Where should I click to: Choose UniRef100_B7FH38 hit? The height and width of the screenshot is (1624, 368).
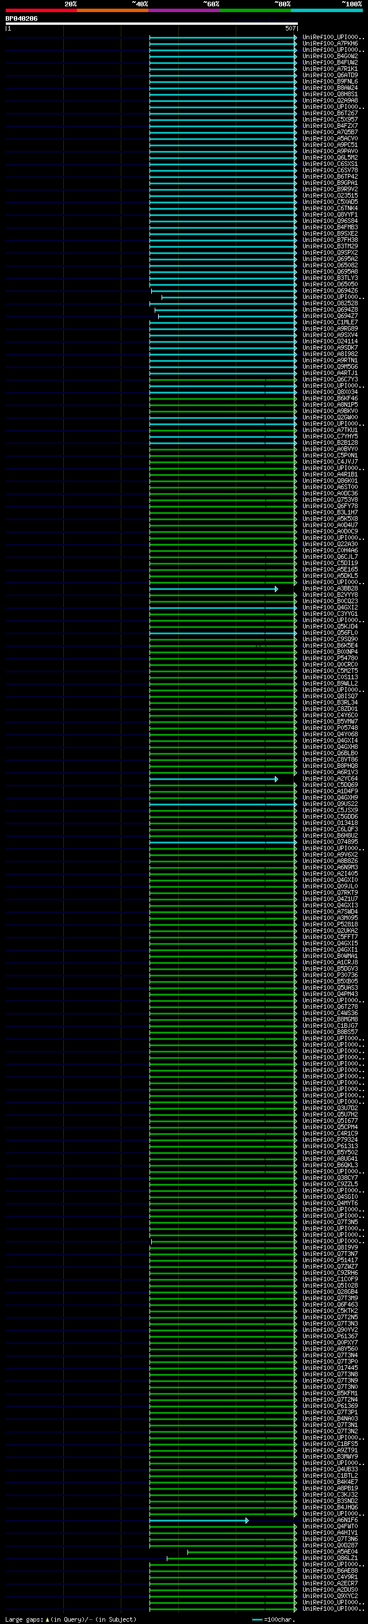(x=330, y=240)
